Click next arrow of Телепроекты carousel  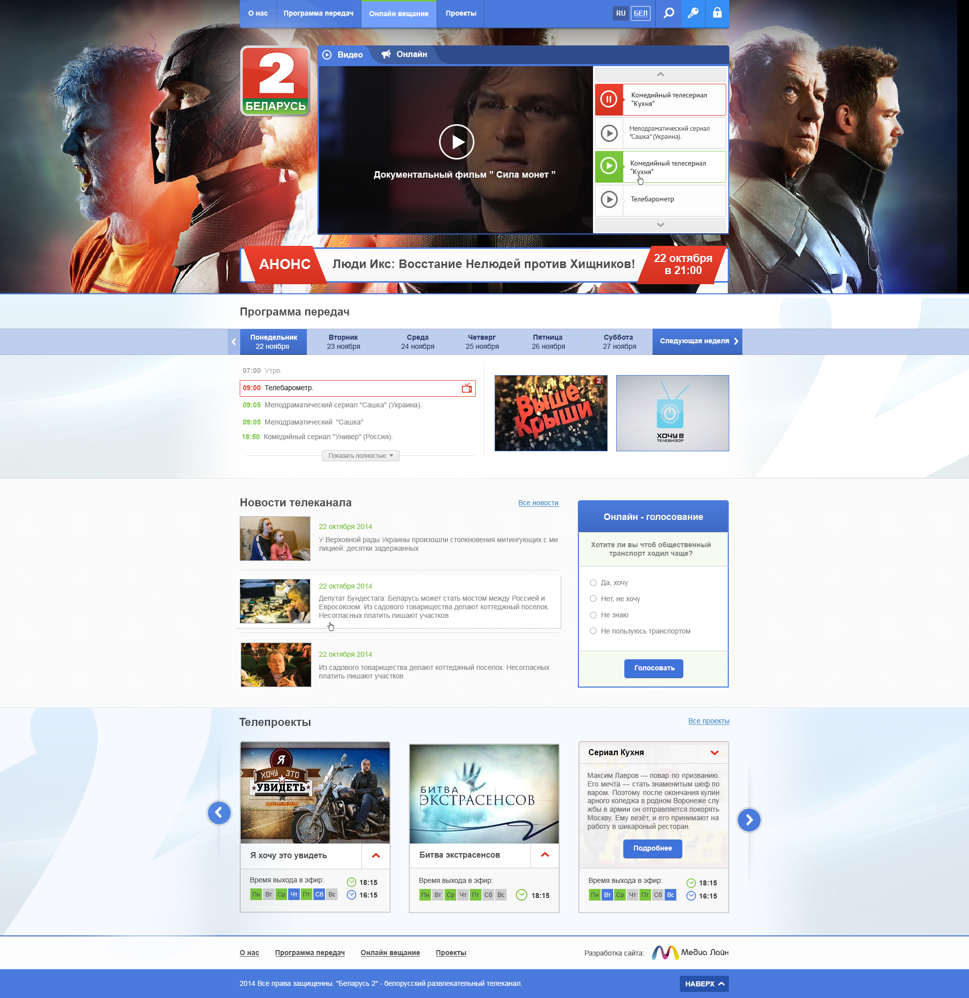tap(749, 820)
